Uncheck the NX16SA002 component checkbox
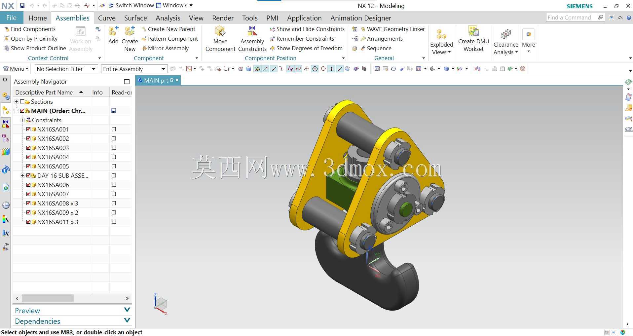Image resolution: width=633 pixels, height=336 pixels. pyautogui.click(x=28, y=138)
